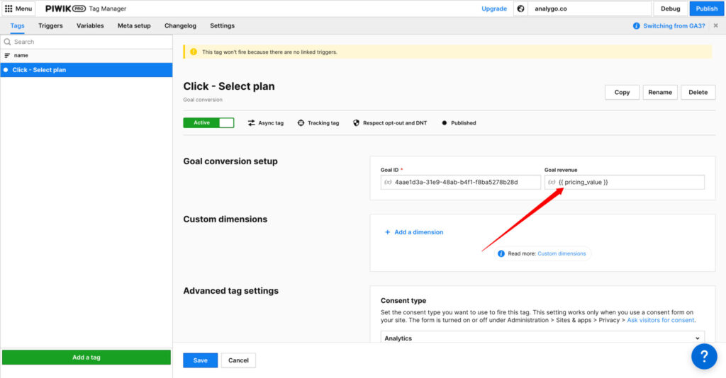Viewport: 726px width, 378px height.
Task: Close the Switching from GA3 banner
Action: (x=715, y=26)
